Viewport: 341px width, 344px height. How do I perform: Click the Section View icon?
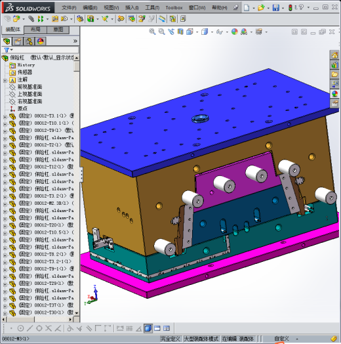[180, 32]
